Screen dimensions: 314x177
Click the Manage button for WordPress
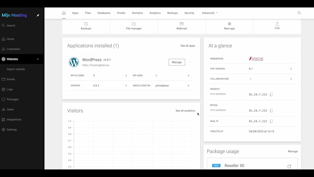pos(177,62)
